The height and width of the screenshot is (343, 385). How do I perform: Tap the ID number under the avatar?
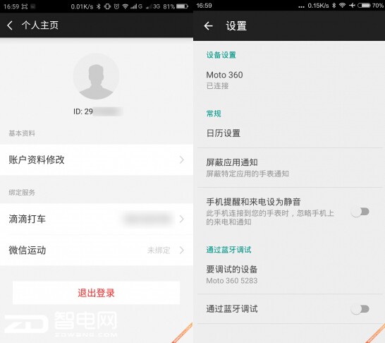tap(97, 112)
